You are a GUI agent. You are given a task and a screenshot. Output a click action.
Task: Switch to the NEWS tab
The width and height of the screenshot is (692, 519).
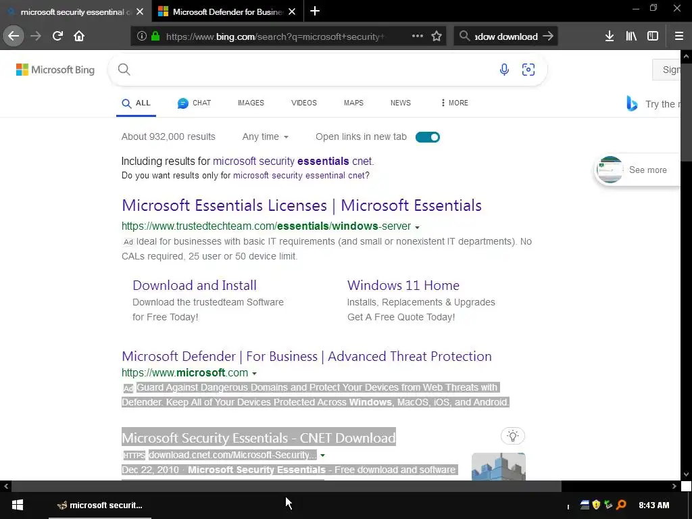tap(400, 103)
